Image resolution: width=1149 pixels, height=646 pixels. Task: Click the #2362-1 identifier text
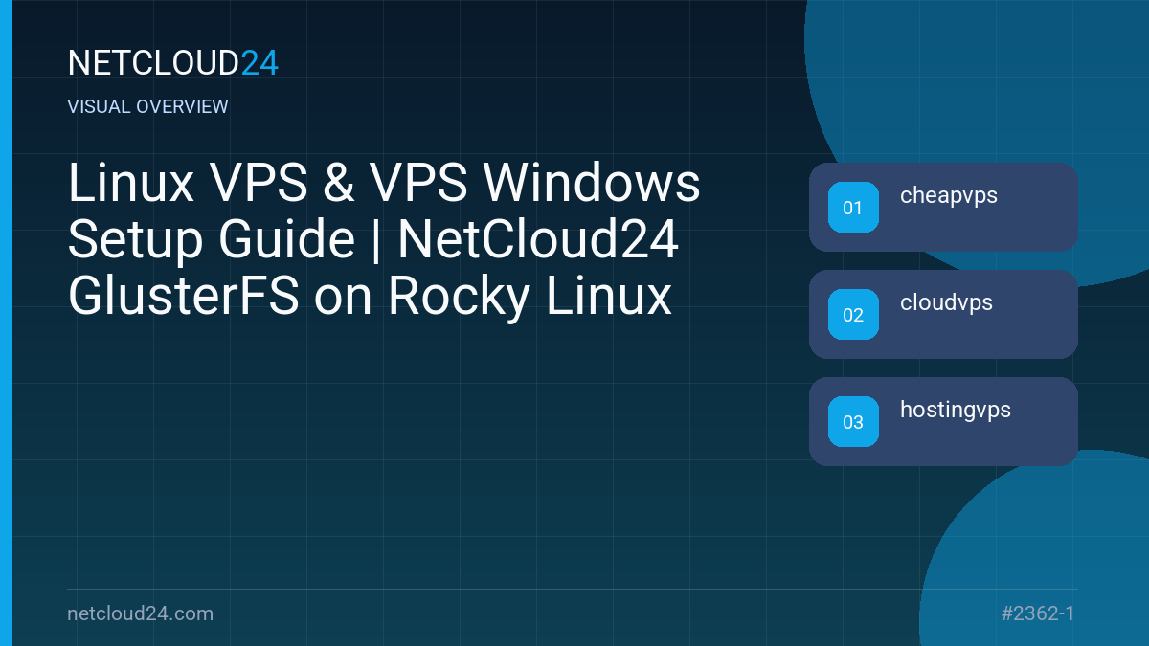(x=1037, y=613)
